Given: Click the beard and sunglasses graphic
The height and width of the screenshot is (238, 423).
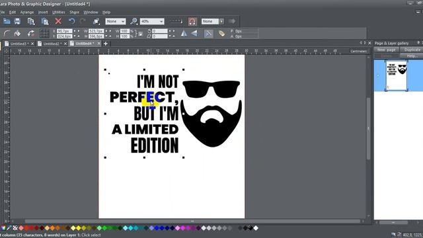Looking at the screenshot, I should 211,113.
